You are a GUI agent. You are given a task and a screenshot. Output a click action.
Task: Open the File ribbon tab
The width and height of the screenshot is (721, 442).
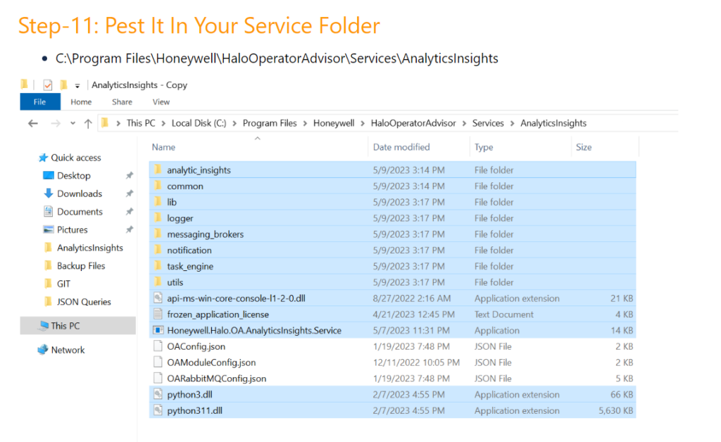(x=39, y=102)
